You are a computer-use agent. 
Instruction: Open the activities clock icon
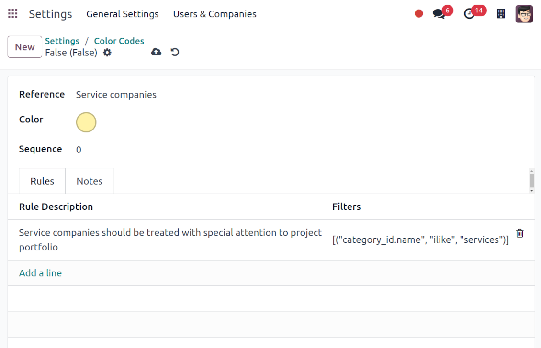[x=469, y=14]
